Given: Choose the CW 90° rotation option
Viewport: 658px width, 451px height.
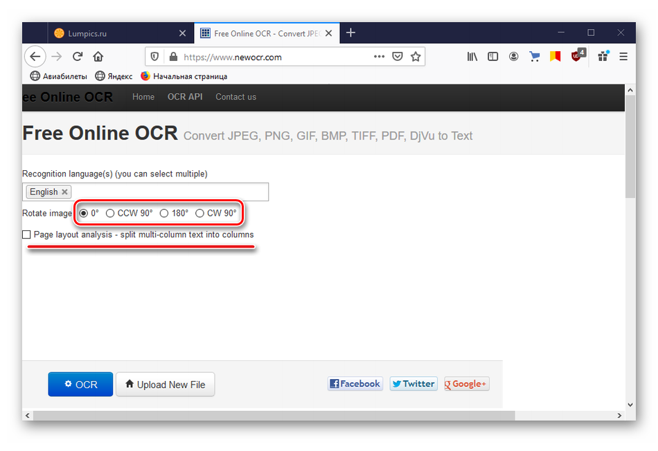Looking at the screenshot, I should [x=199, y=214].
